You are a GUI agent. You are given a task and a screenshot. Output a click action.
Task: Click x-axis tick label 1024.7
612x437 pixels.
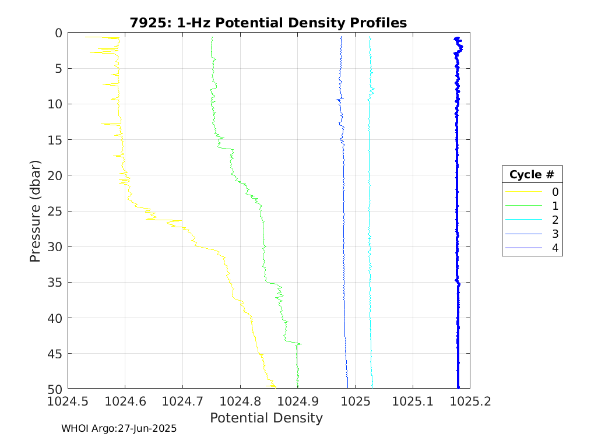tap(182, 401)
